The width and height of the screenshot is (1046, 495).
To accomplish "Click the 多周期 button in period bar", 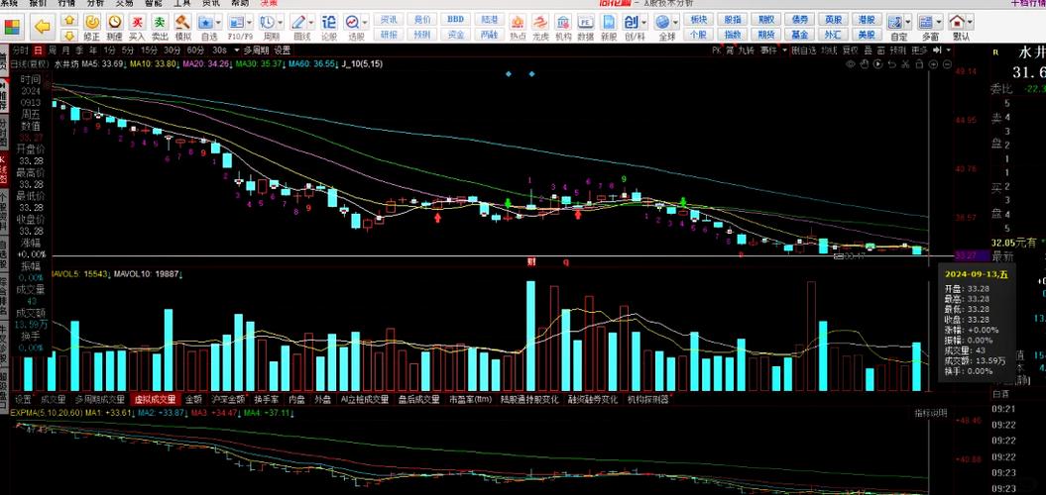I will (256, 49).
